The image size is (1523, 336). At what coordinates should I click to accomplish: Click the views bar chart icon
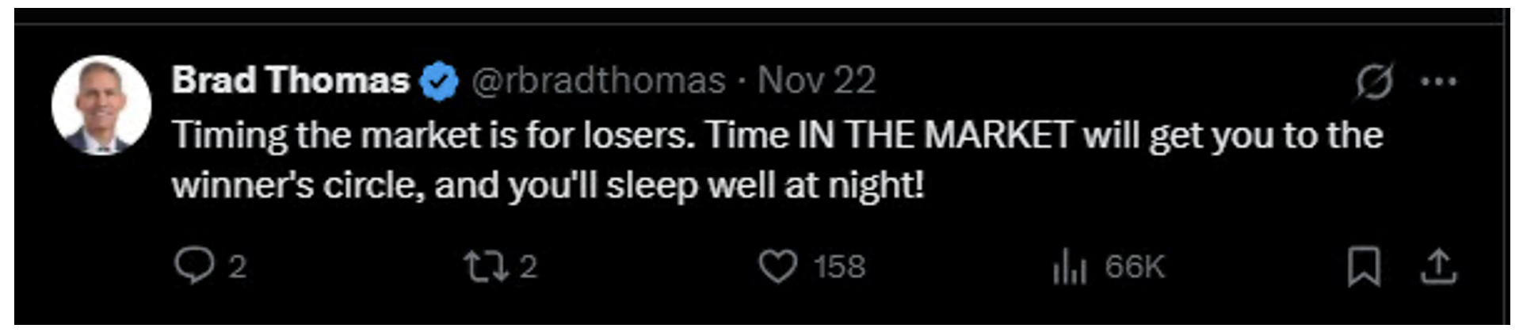(1069, 267)
